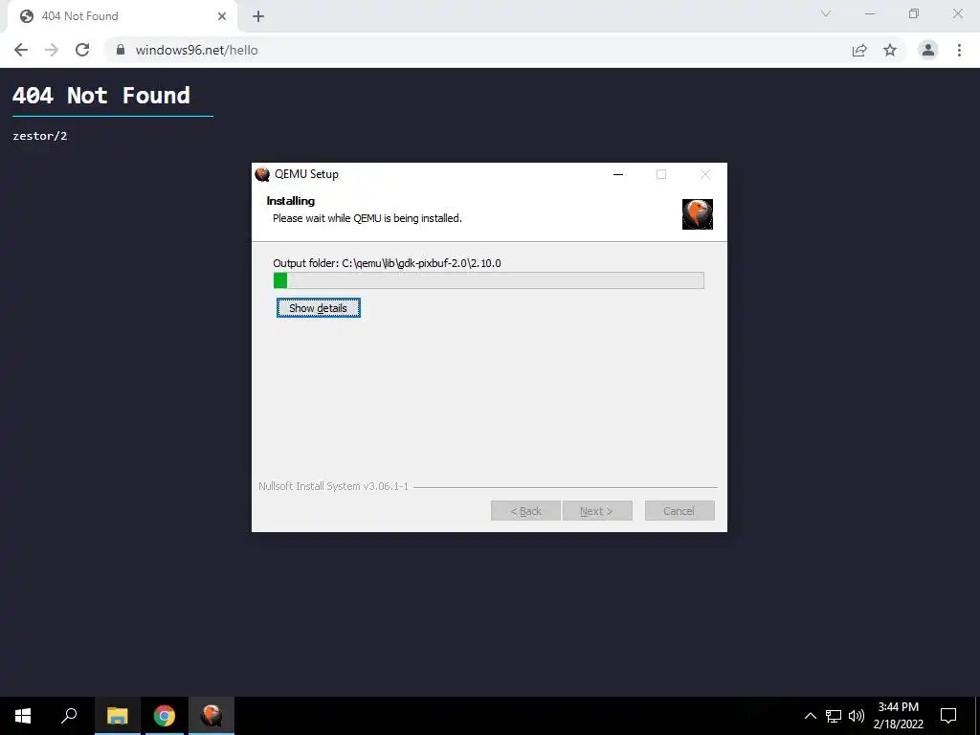Open the Windows Start menu
Screen dimensions: 980x735
pos(23,716)
